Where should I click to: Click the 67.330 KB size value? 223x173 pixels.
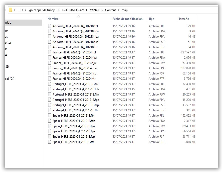[x=189, y=63]
